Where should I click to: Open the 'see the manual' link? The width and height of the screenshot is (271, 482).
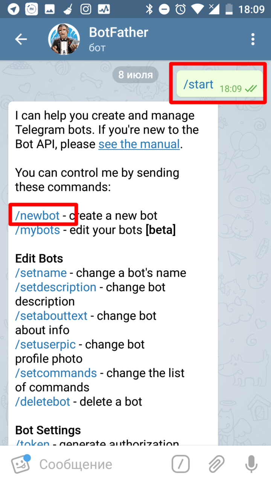(x=139, y=144)
